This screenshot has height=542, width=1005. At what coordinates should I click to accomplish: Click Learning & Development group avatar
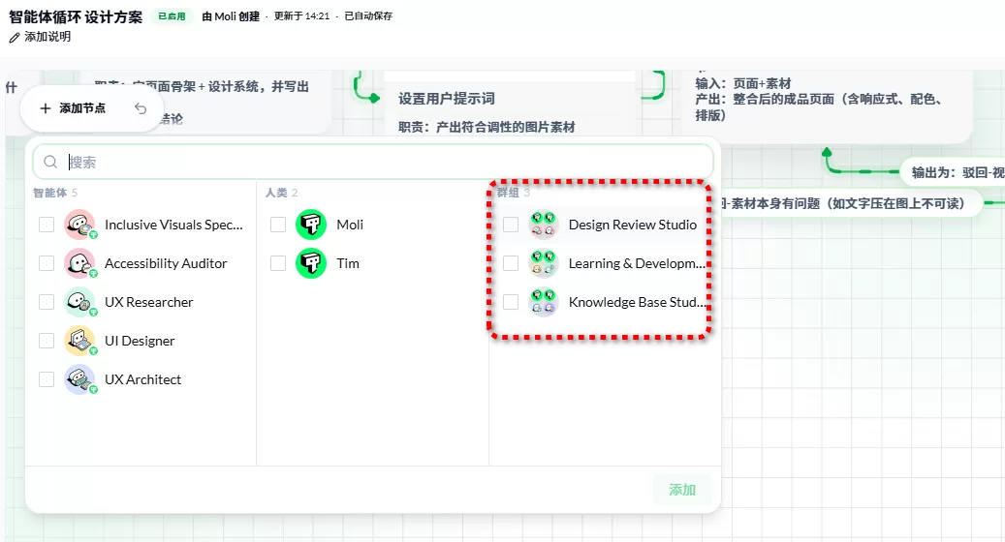(x=544, y=263)
